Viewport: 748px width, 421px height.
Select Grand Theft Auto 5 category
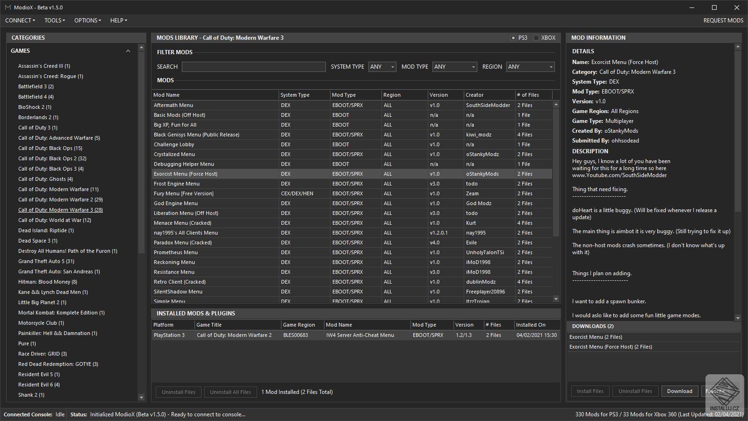pyautogui.click(x=46, y=261)
